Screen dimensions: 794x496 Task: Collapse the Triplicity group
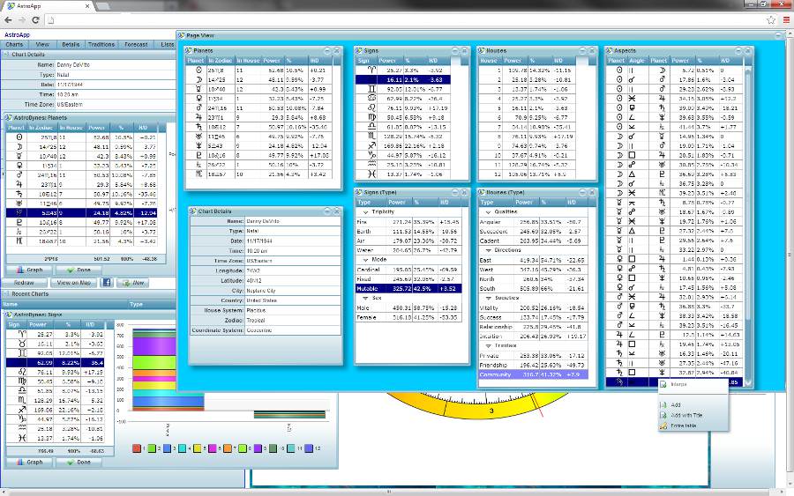click(x=365, y=211)
